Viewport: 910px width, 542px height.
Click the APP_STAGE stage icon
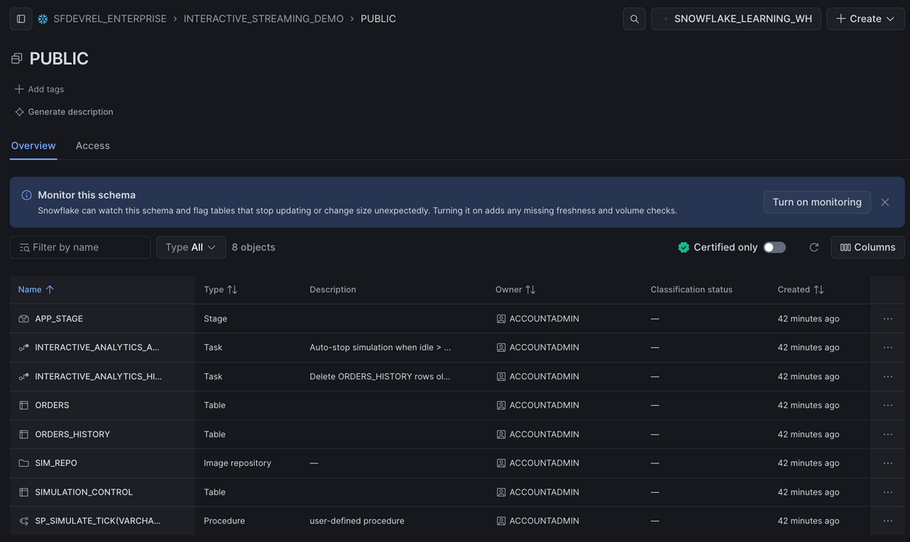pos(24,319)
